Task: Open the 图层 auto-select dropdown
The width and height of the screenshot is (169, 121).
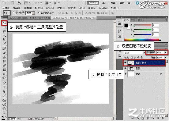Action: [x=33, y=13]
